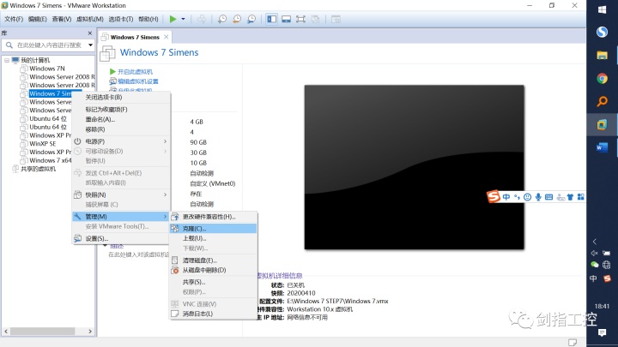Open the power options dropdown arrow beside play
618x347 pixels.
(x=183, y=19)
